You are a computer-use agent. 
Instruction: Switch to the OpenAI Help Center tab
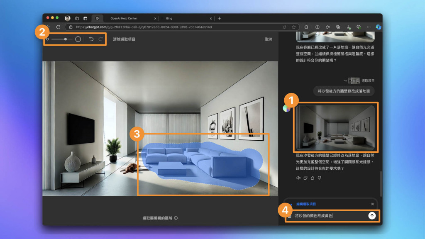point(124,18)
